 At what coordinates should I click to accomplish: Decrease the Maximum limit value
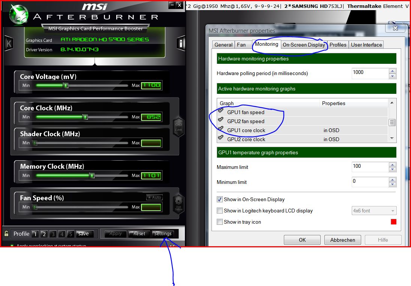392,170
